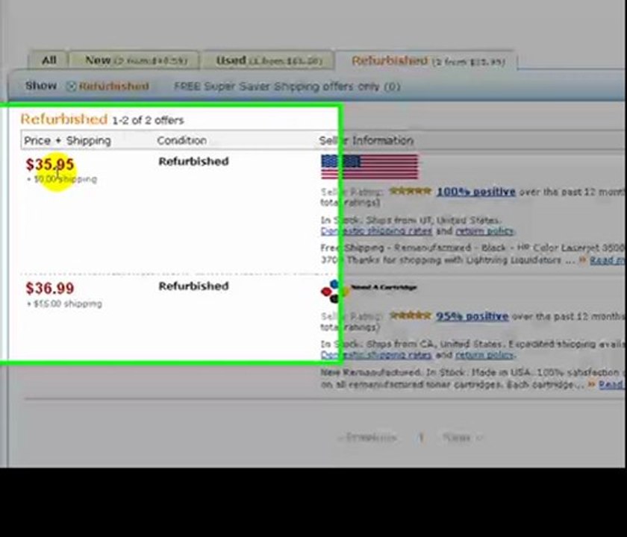Viewport: 627px width, 537px height.
Task: Click the Price + Shipping column header
Action: point(67,141)
